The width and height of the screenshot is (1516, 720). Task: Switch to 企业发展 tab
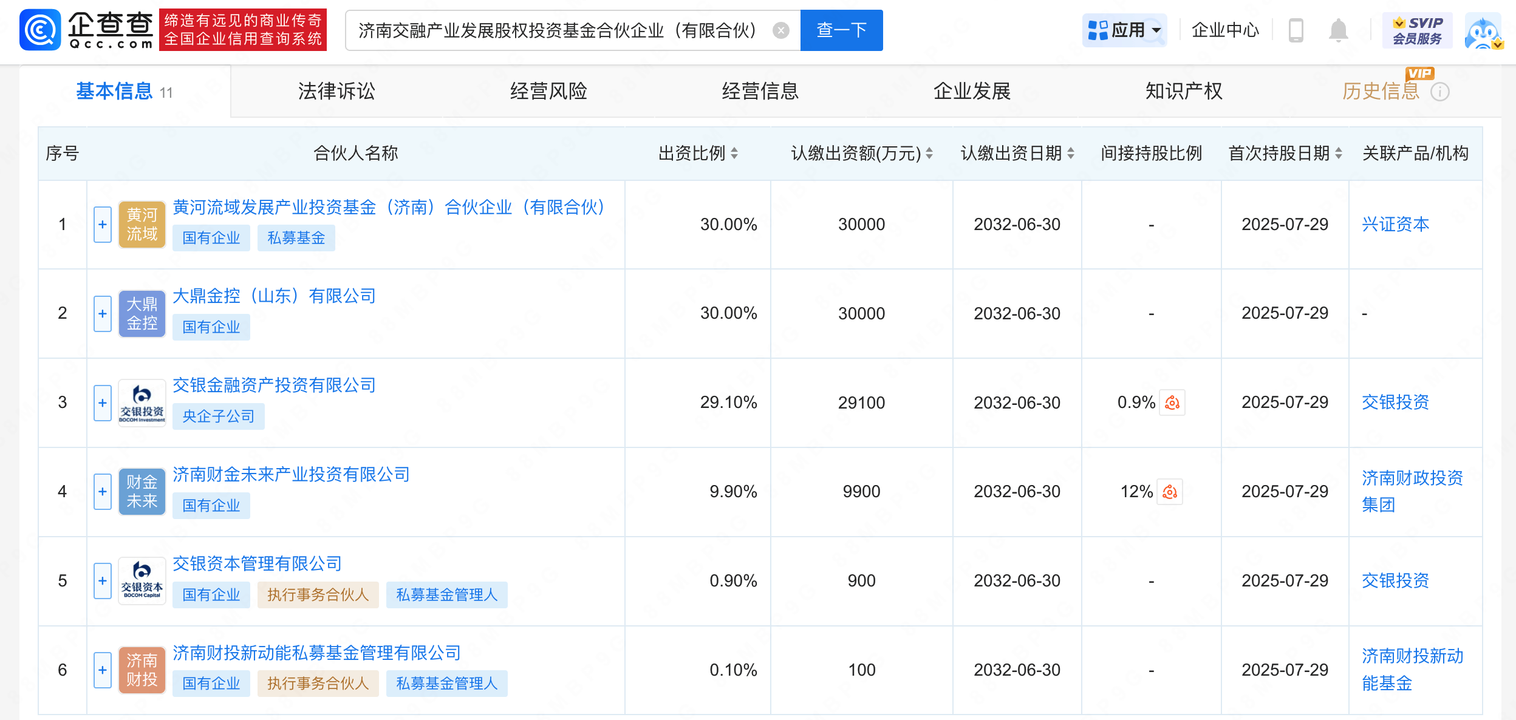click(x=972, y=91)
